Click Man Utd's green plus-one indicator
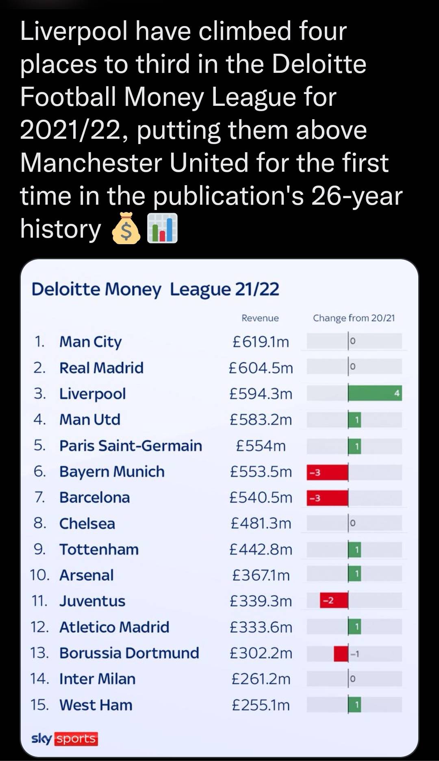 click(354, 420)
